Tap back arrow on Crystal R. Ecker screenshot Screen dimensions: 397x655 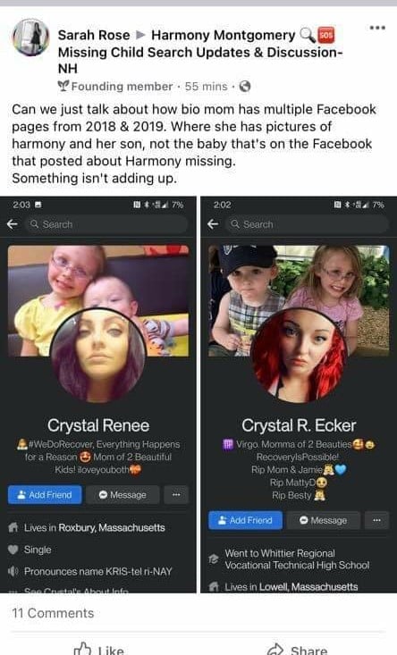tap(213, 224)
